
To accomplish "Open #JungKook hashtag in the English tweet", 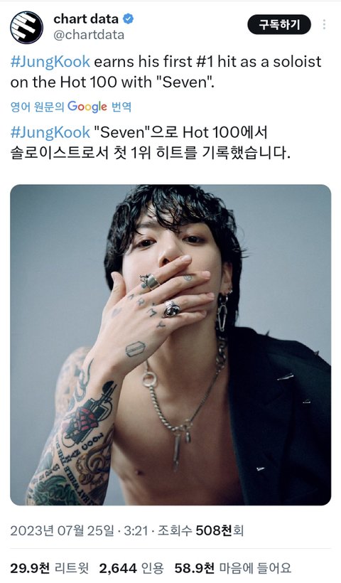I will pyautogui.click(x=50, y=61).
